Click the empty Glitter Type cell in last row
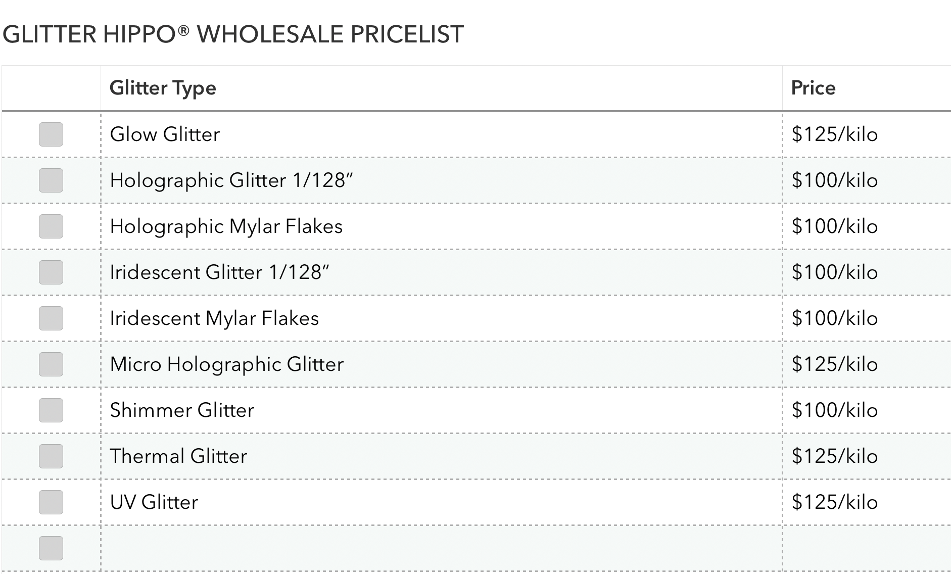951x574 pixels. [x=441, y=548]
